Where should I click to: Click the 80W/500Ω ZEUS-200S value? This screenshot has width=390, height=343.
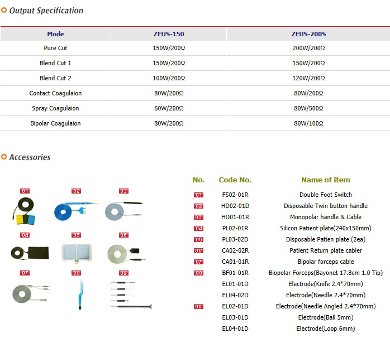[308, 108]
